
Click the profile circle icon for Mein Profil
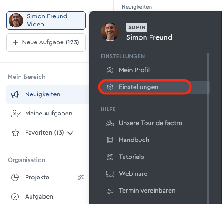(110, 70)
